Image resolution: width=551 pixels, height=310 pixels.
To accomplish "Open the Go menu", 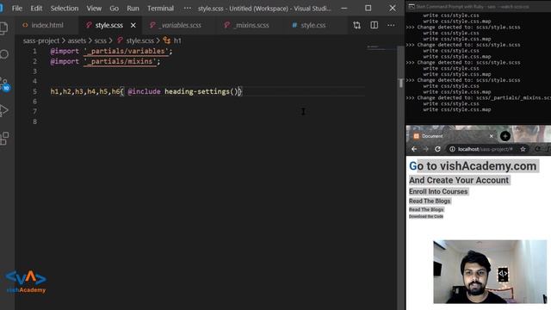I will [x=115, y=8].
